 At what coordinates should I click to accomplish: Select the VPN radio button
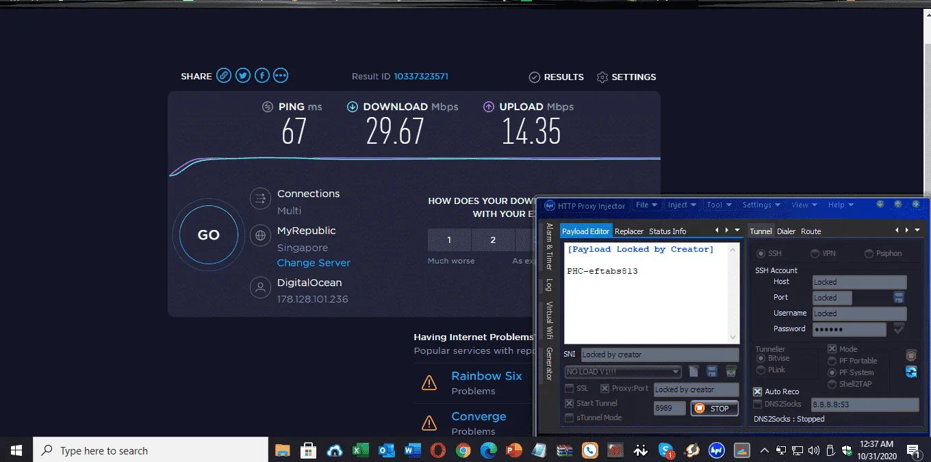click(x=815, y=253)
